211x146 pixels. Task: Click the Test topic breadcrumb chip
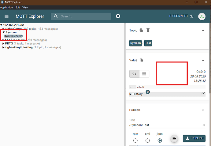148,43
